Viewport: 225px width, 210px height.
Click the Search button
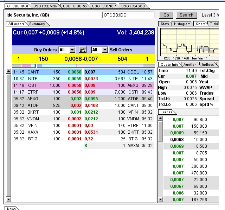point(186,15)
